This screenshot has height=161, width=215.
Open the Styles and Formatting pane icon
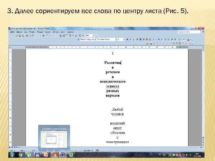click(79, 39)
